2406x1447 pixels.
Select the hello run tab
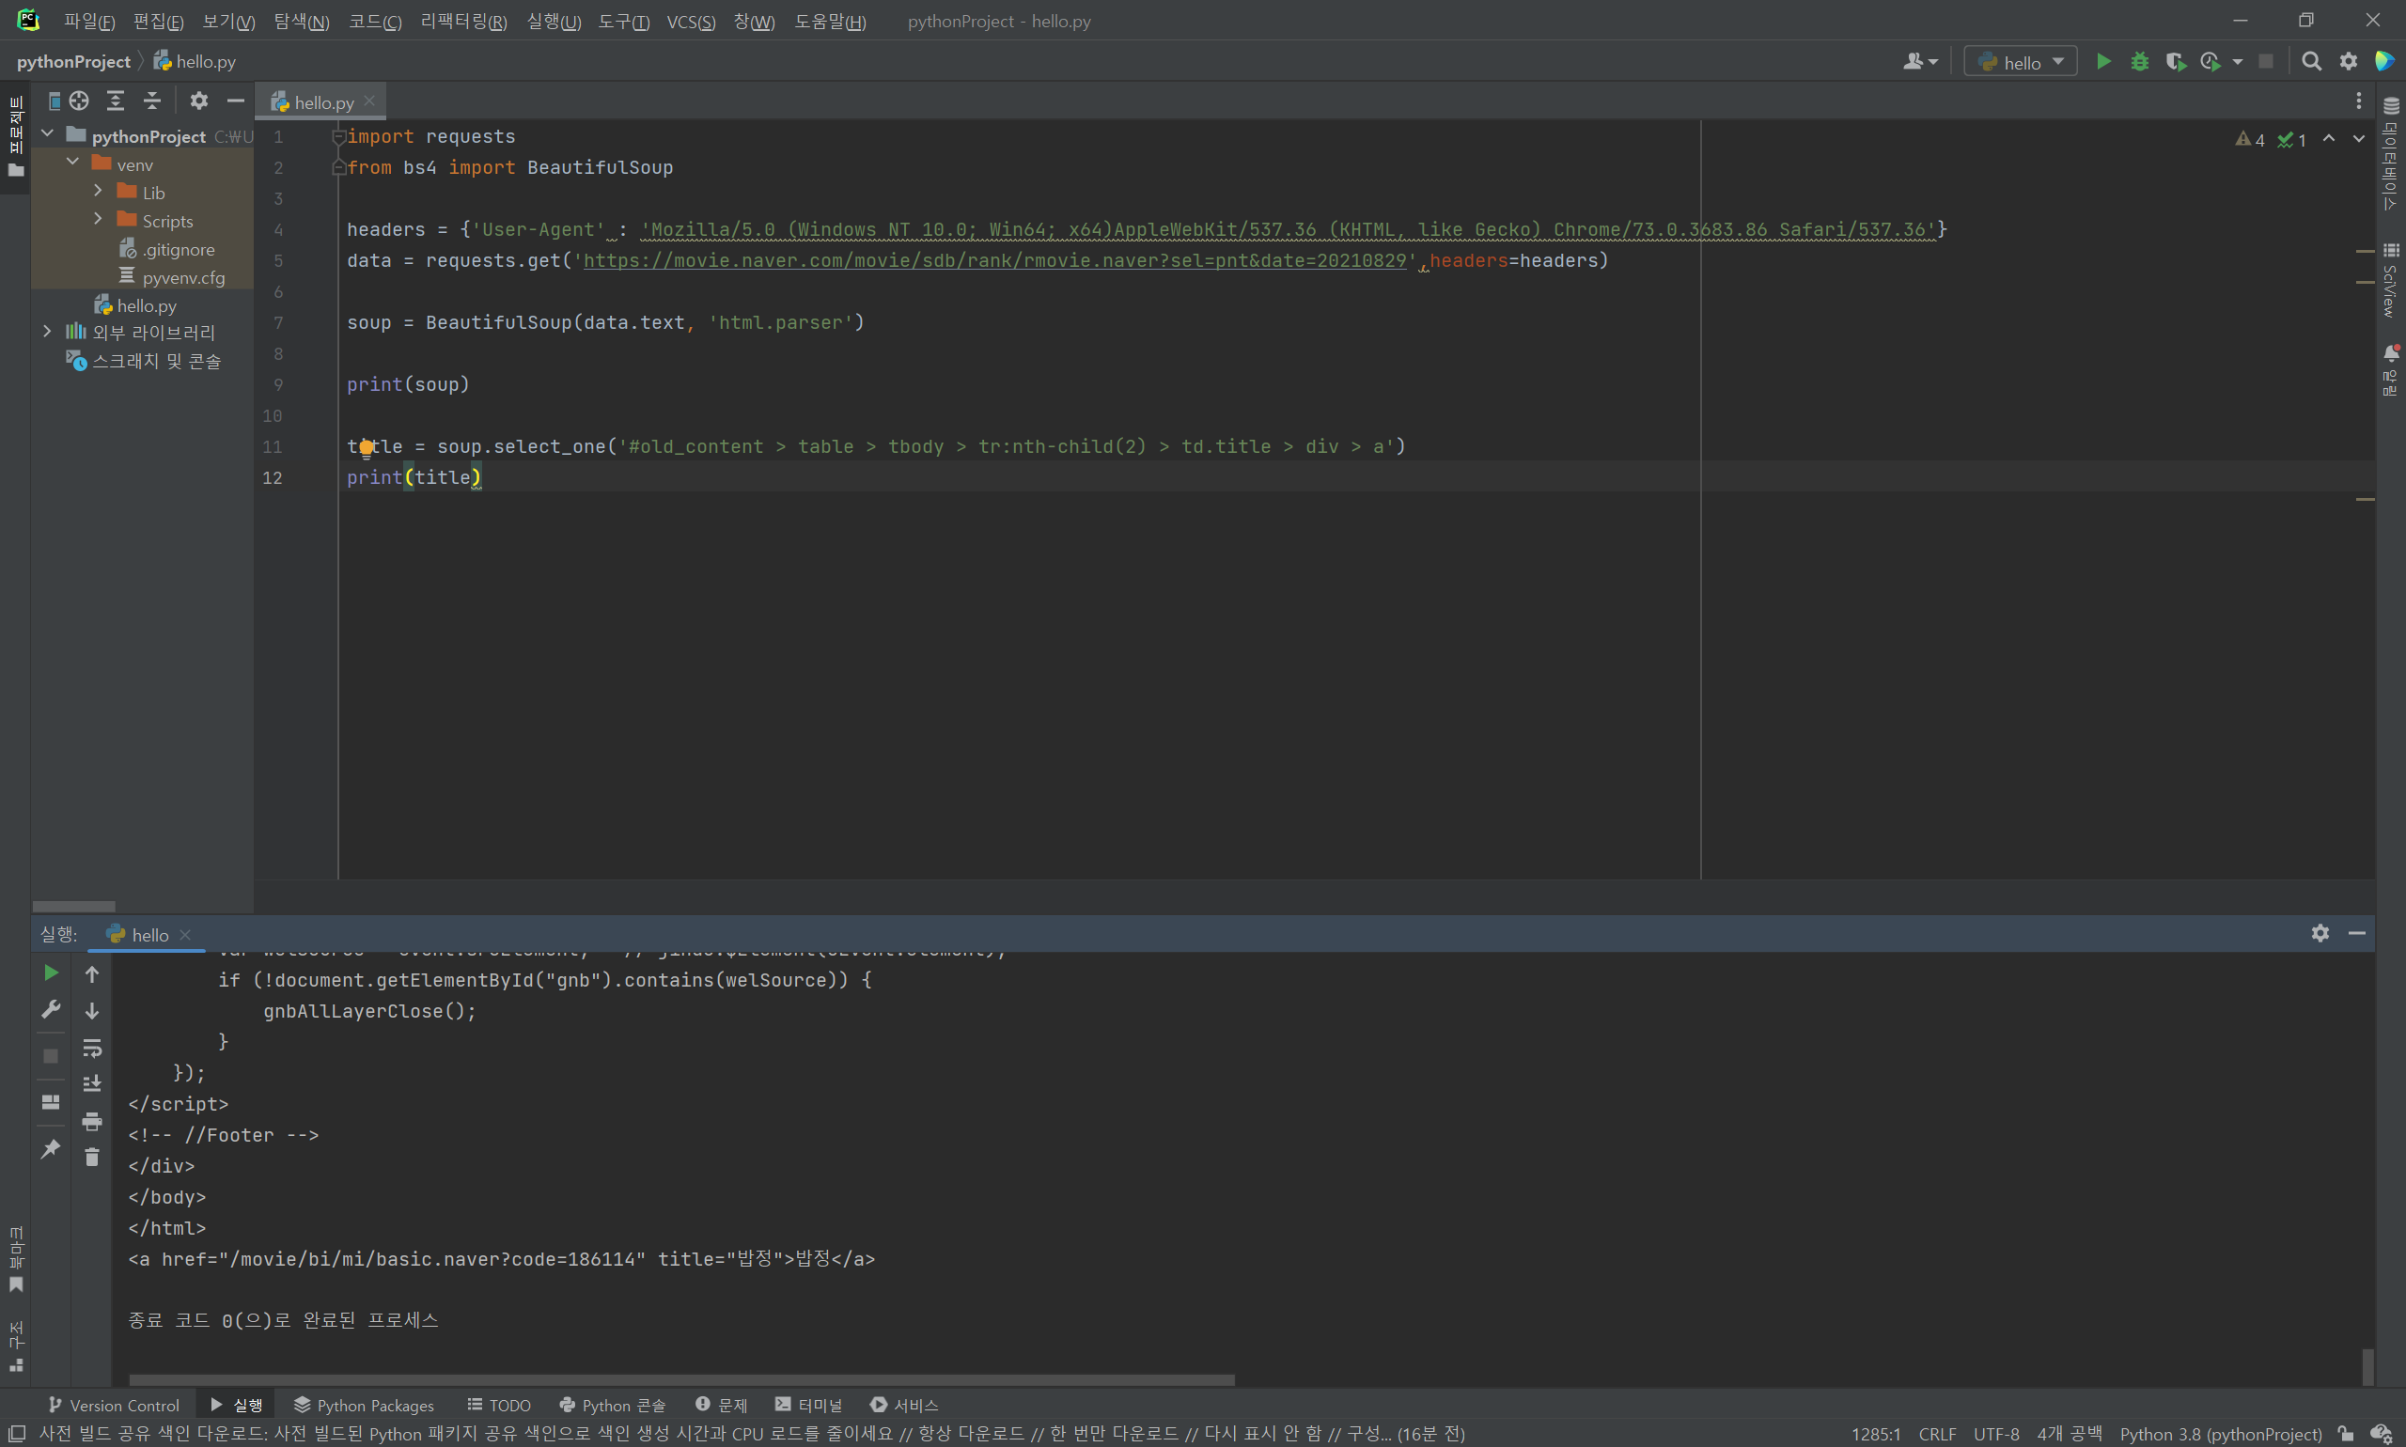pos(148,934)
